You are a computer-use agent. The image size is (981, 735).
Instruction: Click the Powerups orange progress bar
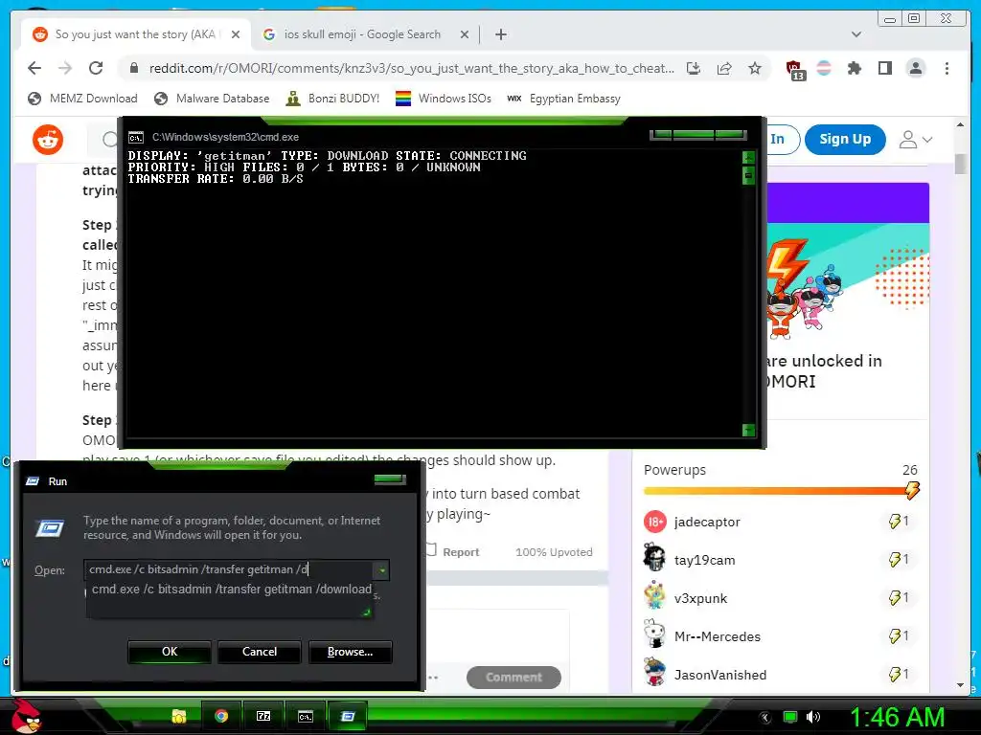pyautogui.click(x=776, y=491)
